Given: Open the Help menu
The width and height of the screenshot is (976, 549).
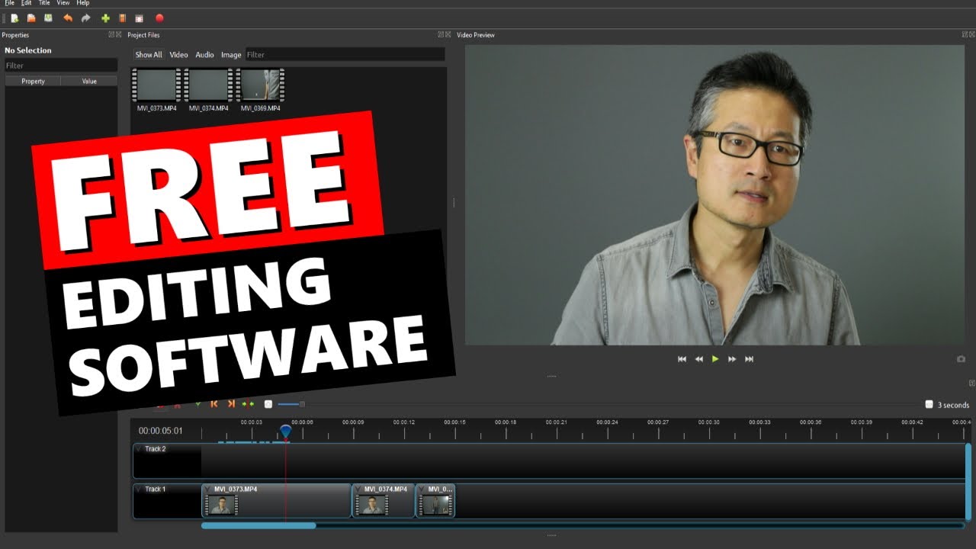Looking at the screenshot, I should [x=82, y=3].
